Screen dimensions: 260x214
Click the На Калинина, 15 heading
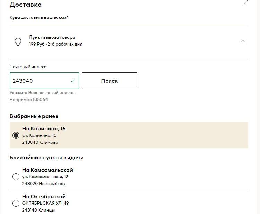pos(44,128)
